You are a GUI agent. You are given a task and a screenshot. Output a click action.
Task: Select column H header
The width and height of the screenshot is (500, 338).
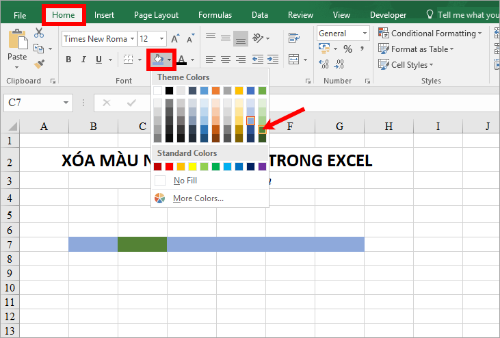389,127
